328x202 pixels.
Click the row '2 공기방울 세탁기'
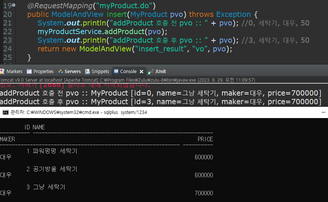[x=52, y=169]
